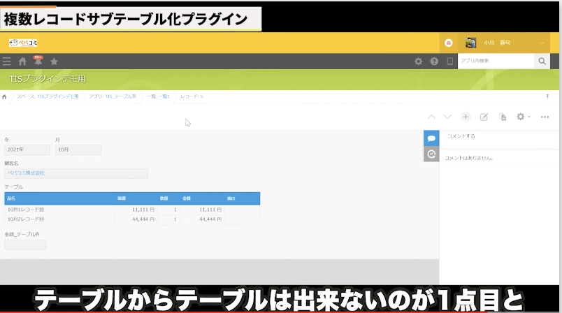Add a new record with plus icon
This screenshot has width=562, height=313.
pos(466,117)
